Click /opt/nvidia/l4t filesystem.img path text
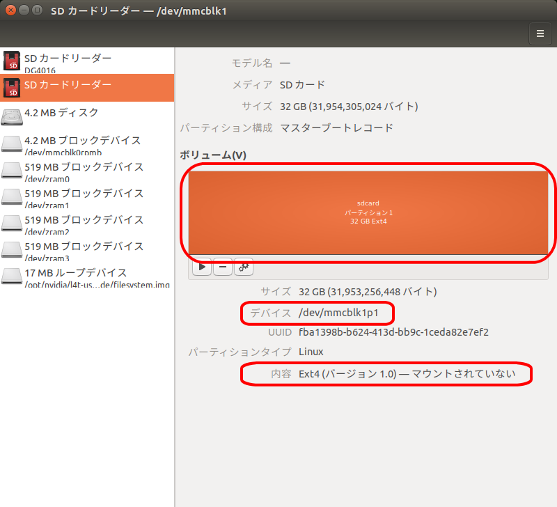Viewport: 557px width, 507px height. pyautogui.click(x=97, y=285)
